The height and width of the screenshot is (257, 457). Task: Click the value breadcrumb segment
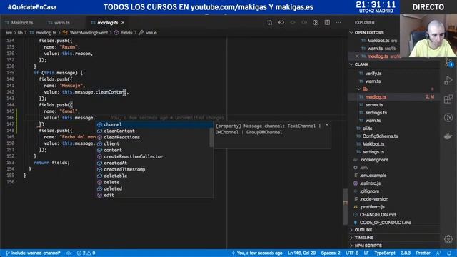click(x=151, y=33)
